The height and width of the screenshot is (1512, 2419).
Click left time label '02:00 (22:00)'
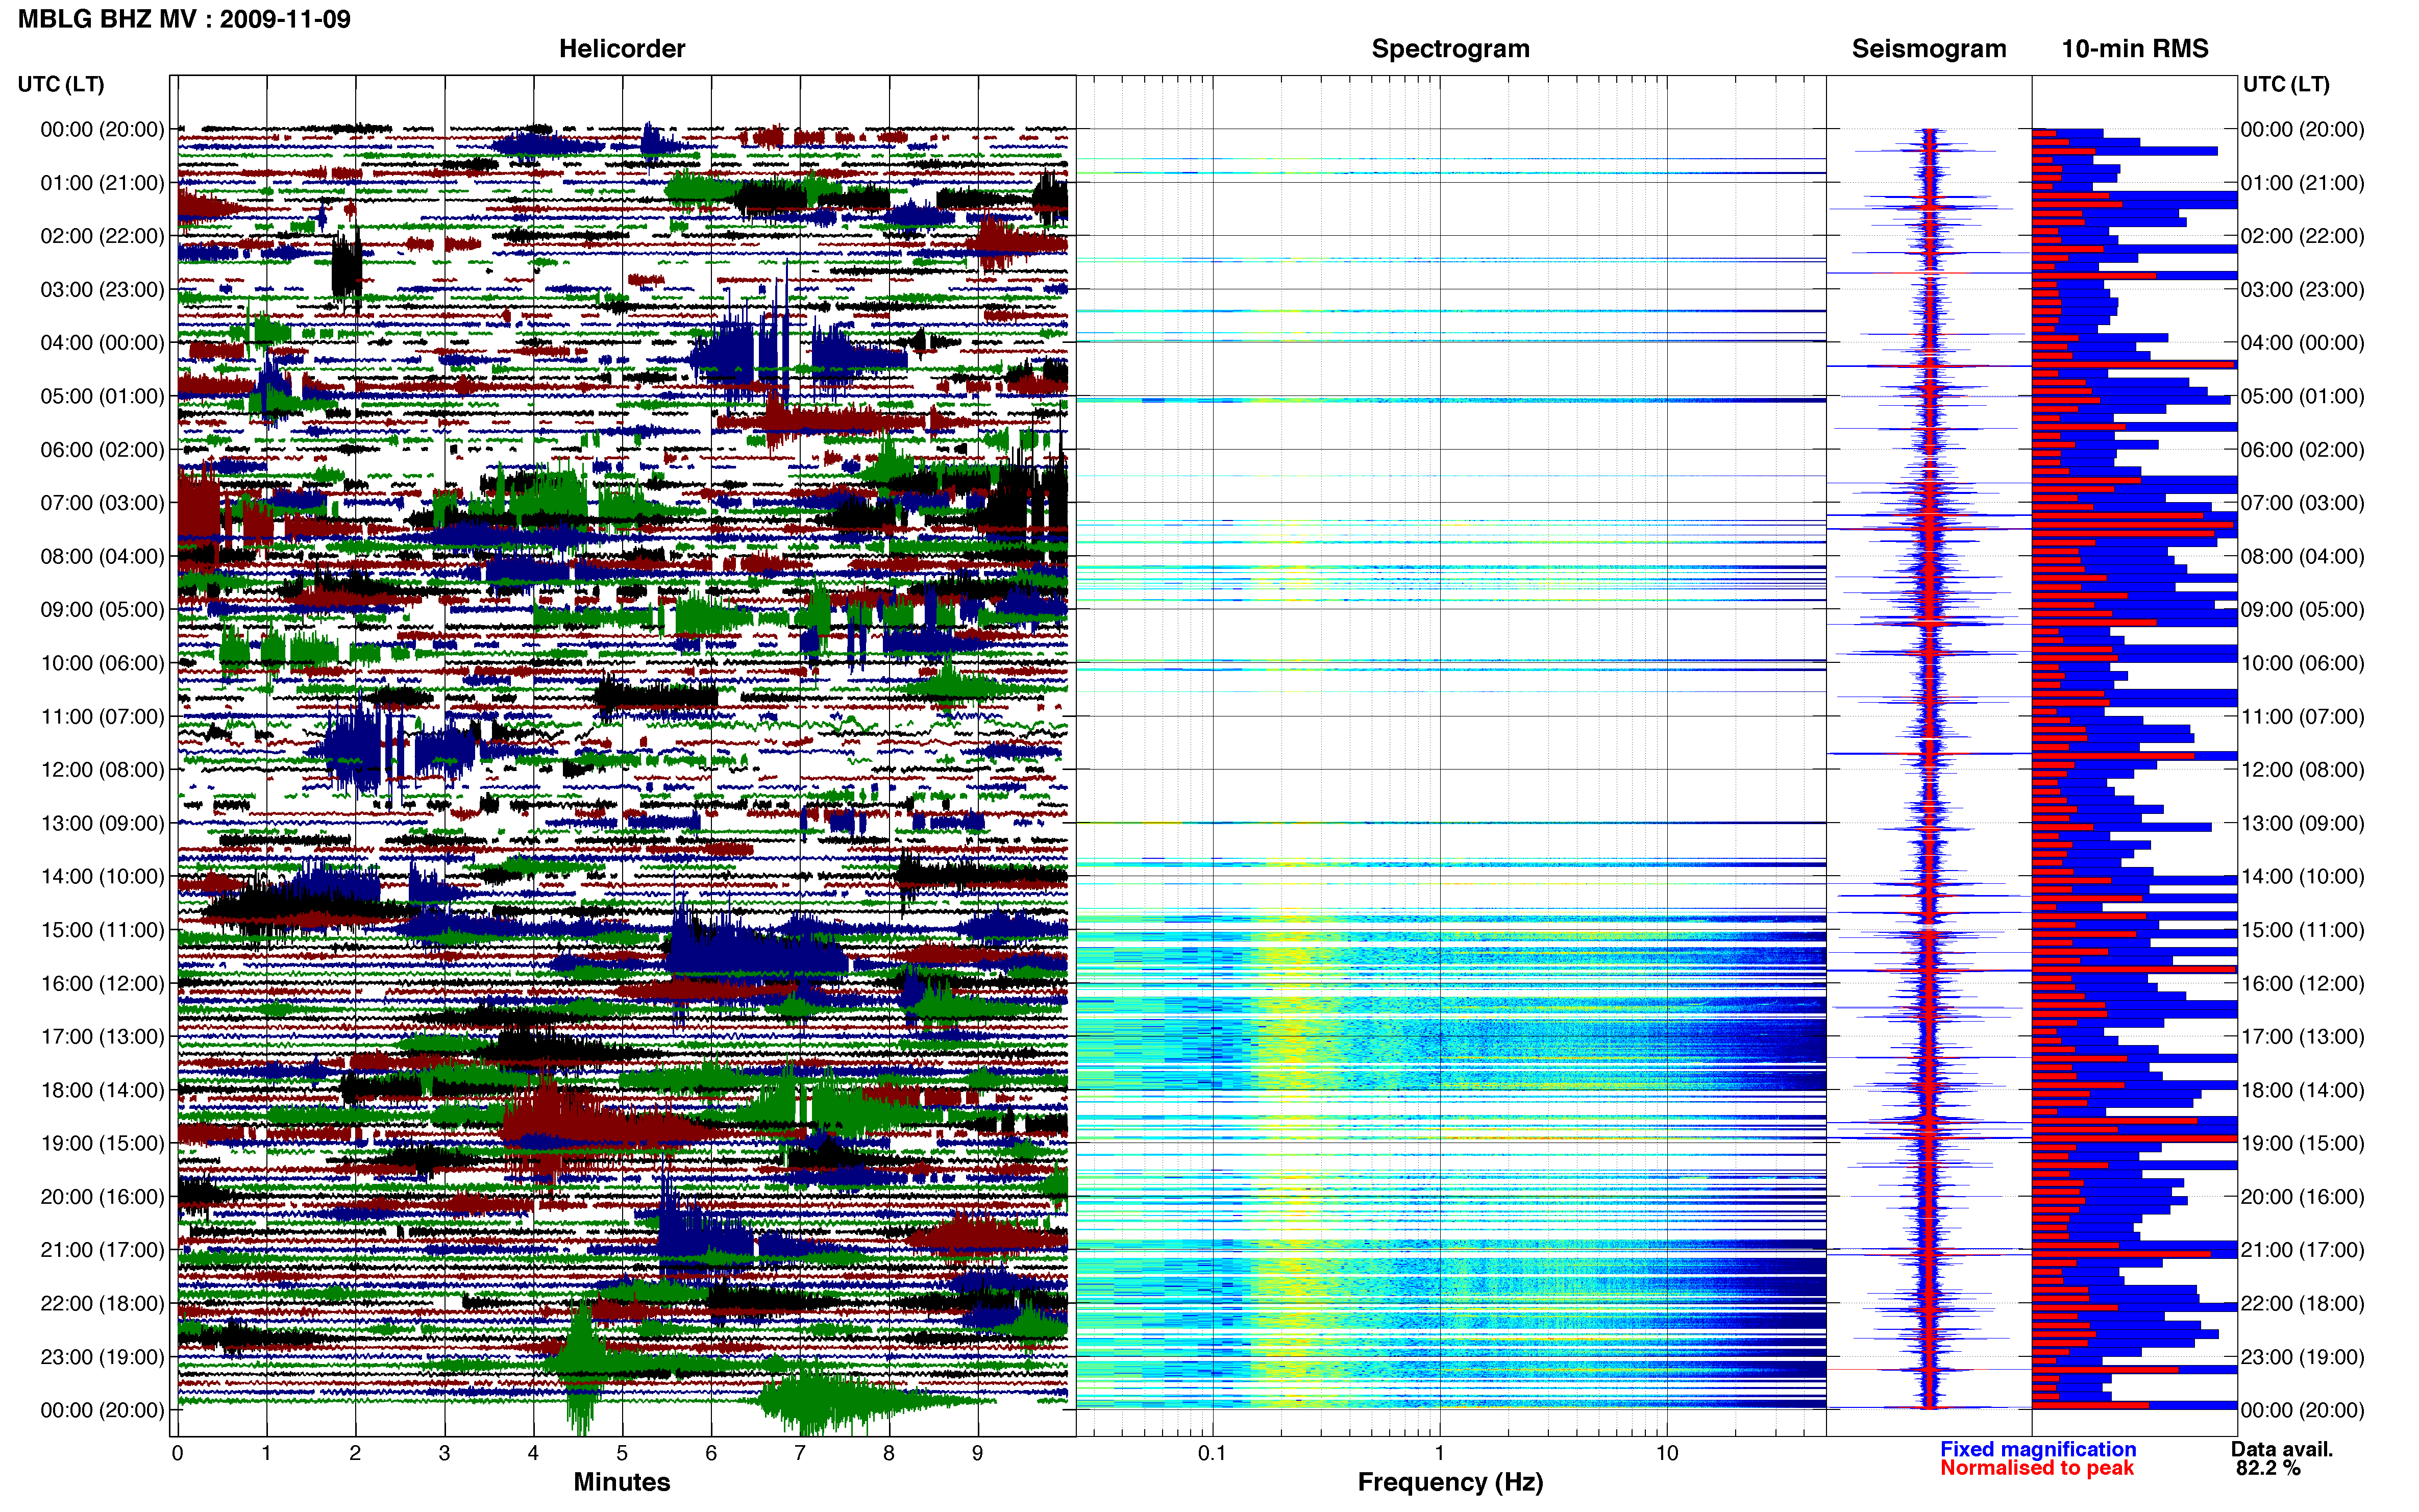tap(102, 236)
